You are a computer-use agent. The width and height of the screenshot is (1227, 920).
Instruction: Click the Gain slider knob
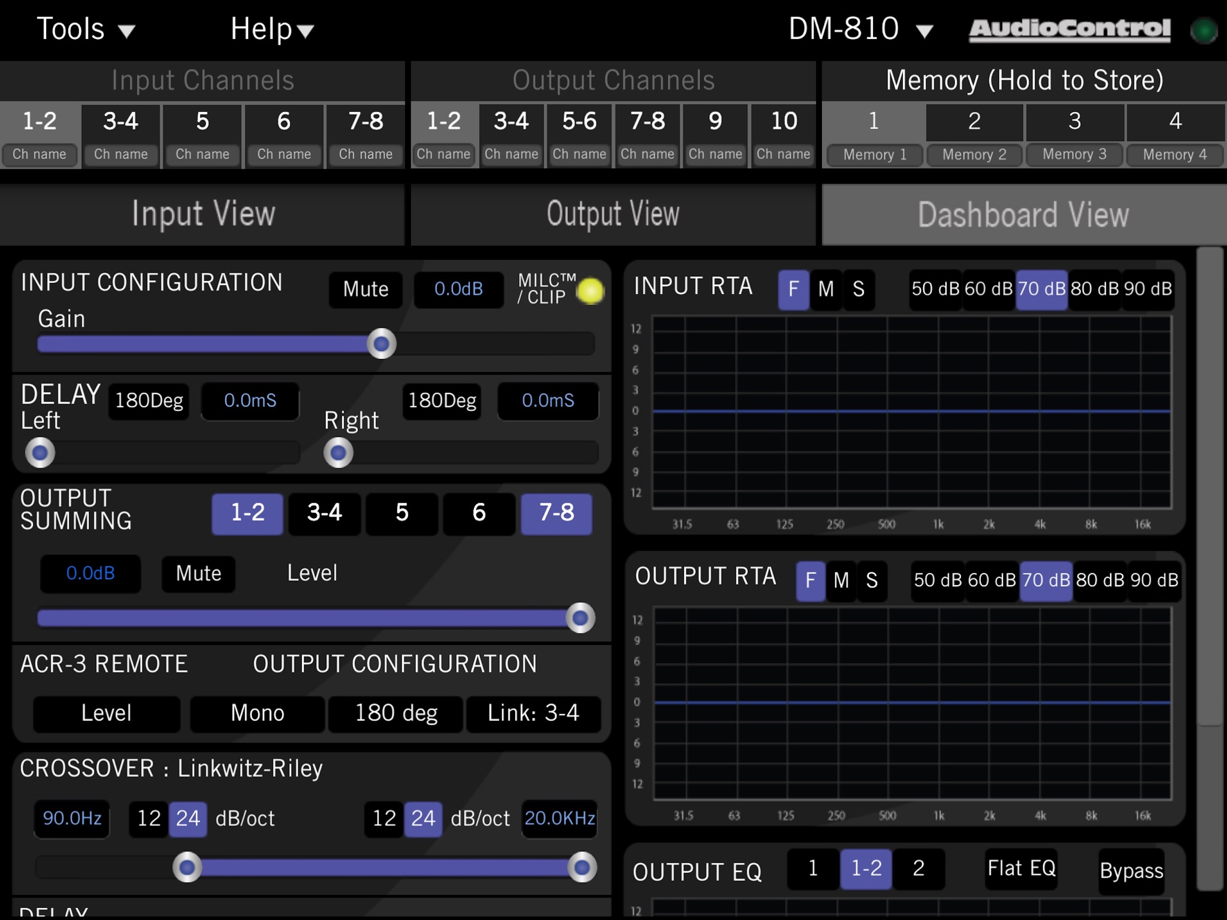click(x=382, y=344)
